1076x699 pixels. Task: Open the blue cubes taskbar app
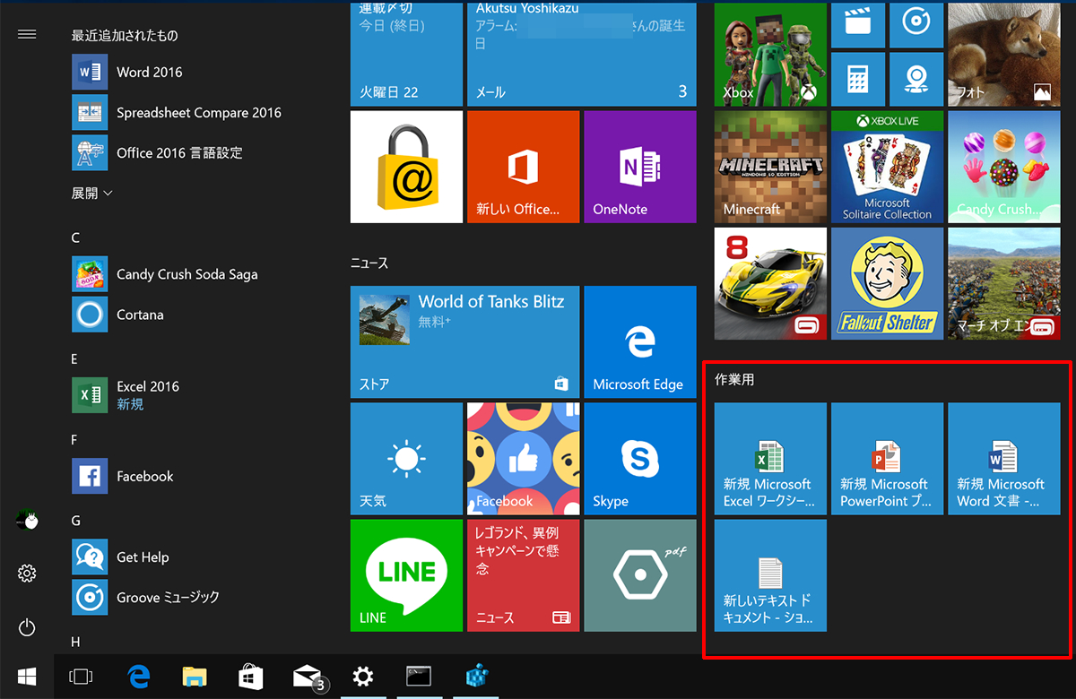[476, 677]
